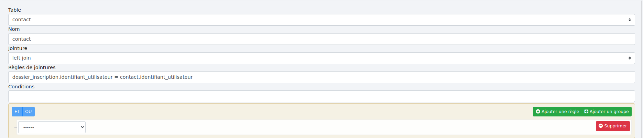Toggle the OU condition operator

coord(29,112)
